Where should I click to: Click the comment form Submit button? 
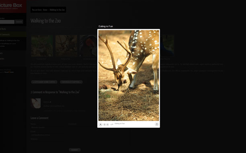point(75,150)
